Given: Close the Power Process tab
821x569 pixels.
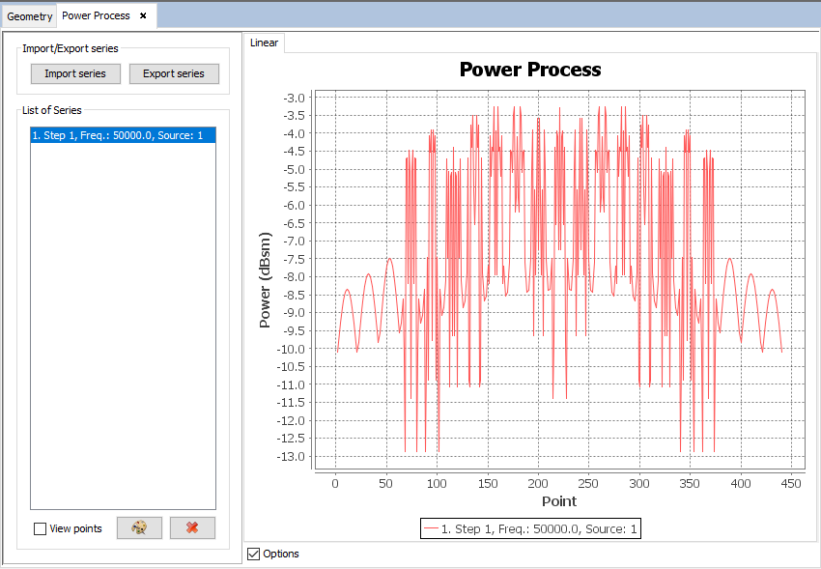Looking at the screenshot, I should (143, 15).
